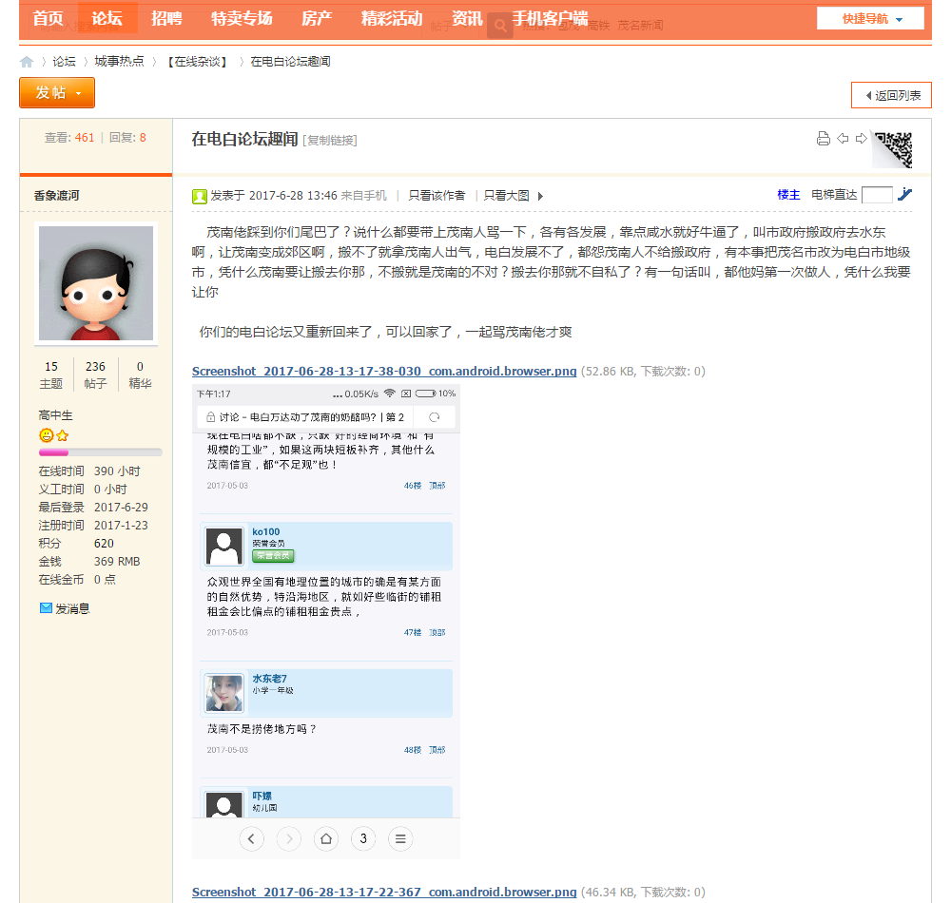Click the elevator jump-to-floor go icon
Screen dimensions: 951x903
point(904,195)
